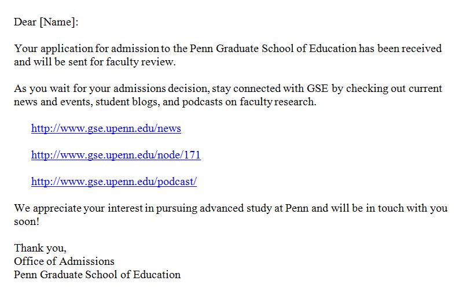Viewport: 466px width, 299px height.
Task: Click the word 'soon!' at paragraph end
Action: point(27,222)
